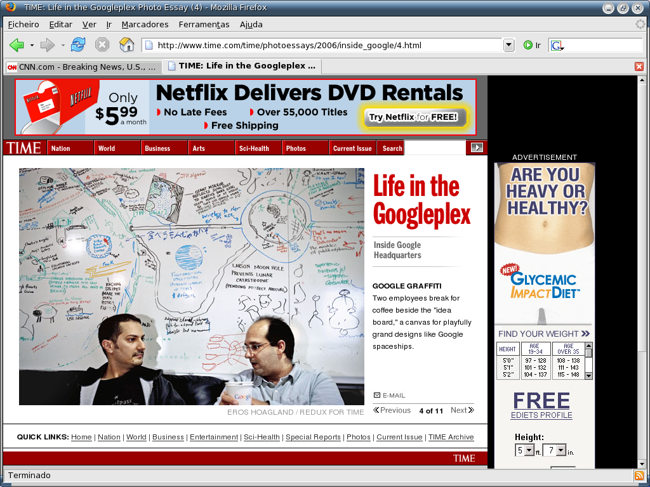Open the Business section in red nav
650x487 pixels.
click(x=164, y=148)
